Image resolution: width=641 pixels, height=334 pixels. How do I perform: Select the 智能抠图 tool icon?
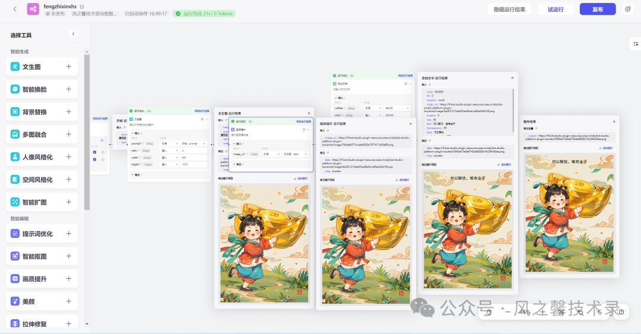click(x=15, y=256)
